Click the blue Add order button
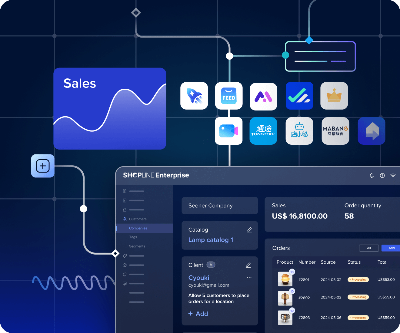This screenshot has height=333, width=400. click(x=391, y=248)
